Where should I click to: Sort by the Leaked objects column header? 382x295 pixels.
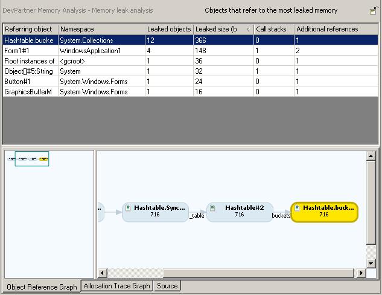[x=169, y=29]
